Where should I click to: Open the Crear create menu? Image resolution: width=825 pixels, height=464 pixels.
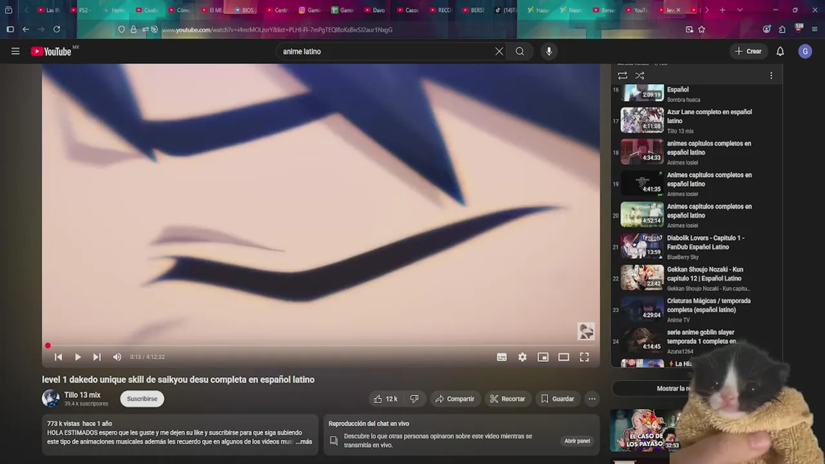click(x=748, y=52)
